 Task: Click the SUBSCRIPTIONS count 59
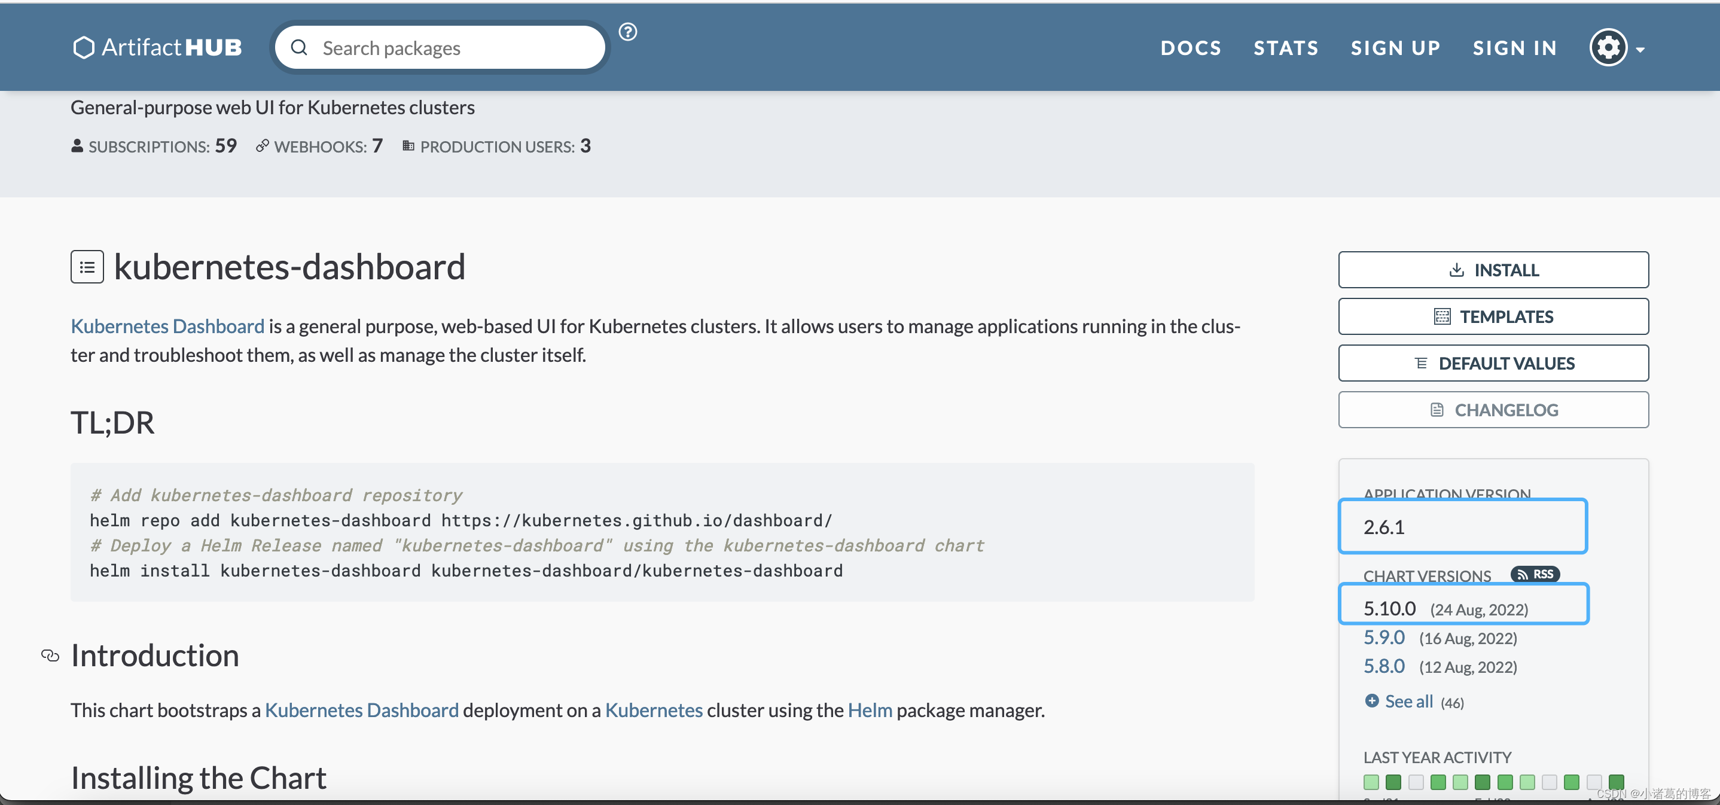225,145
